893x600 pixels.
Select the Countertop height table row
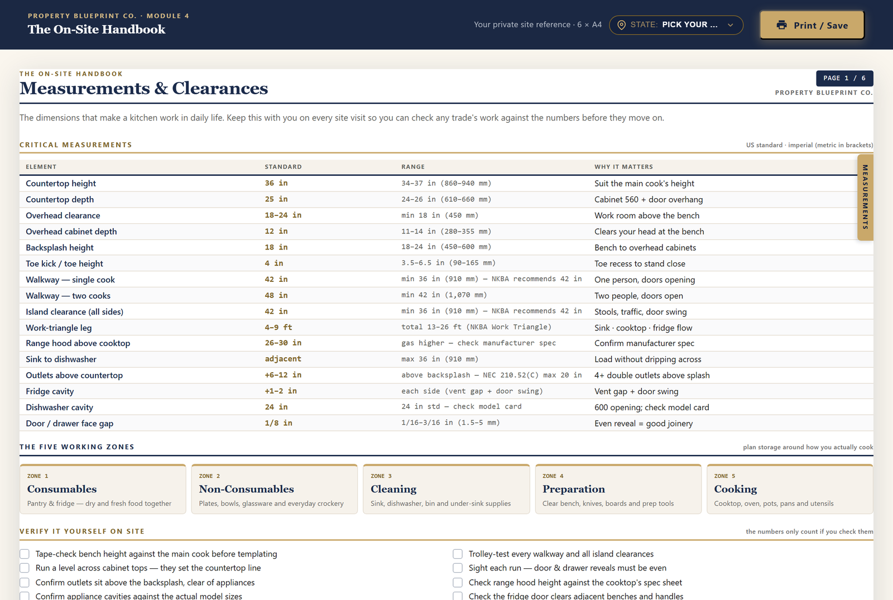click(x=446, y=183)
